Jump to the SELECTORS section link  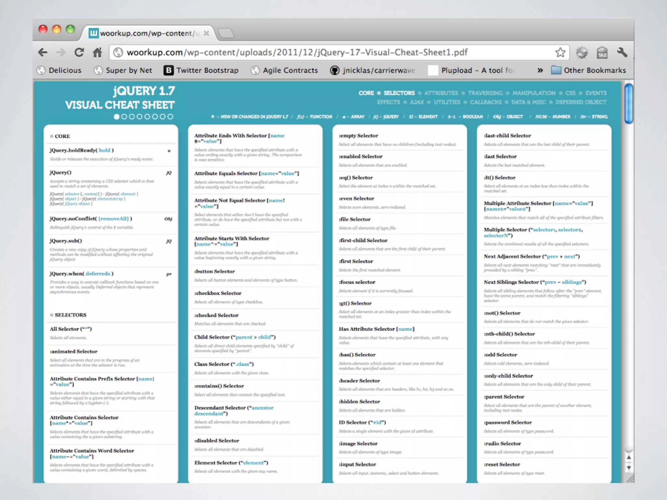pyautogui.click(x=399, y=93)
